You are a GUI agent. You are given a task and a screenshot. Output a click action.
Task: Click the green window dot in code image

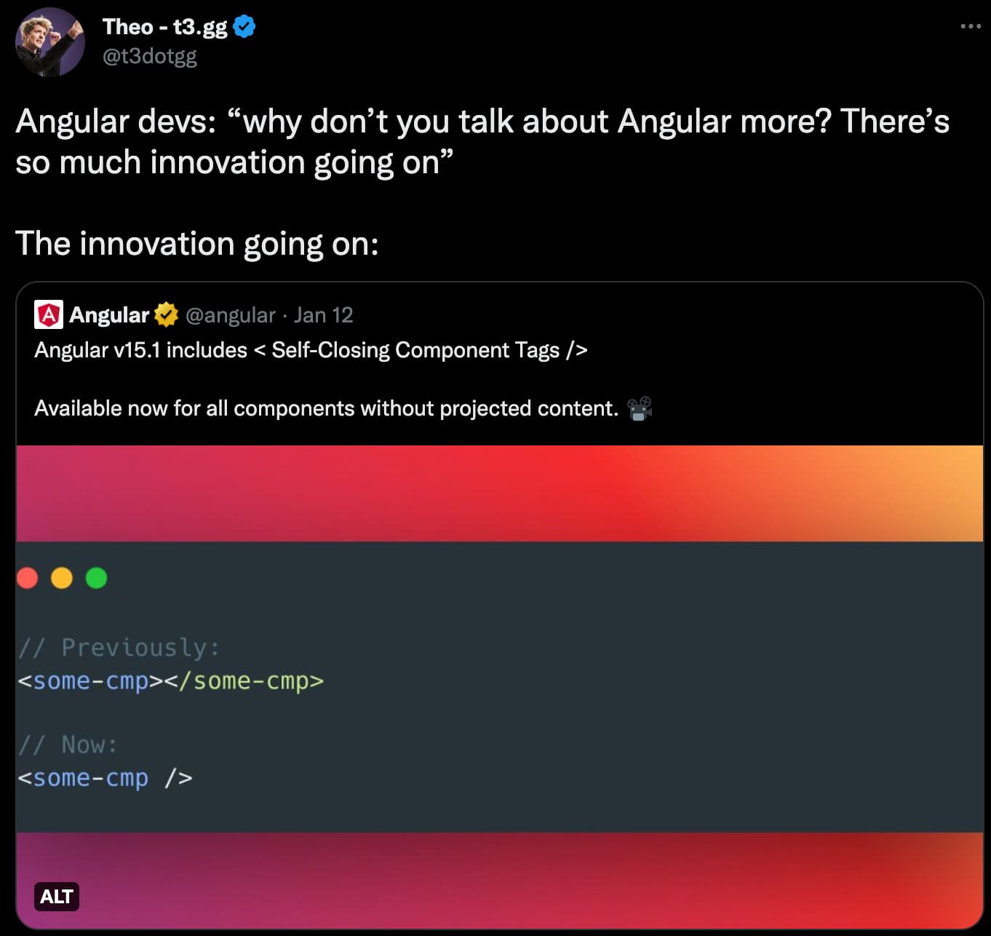[x=96, y=578]
